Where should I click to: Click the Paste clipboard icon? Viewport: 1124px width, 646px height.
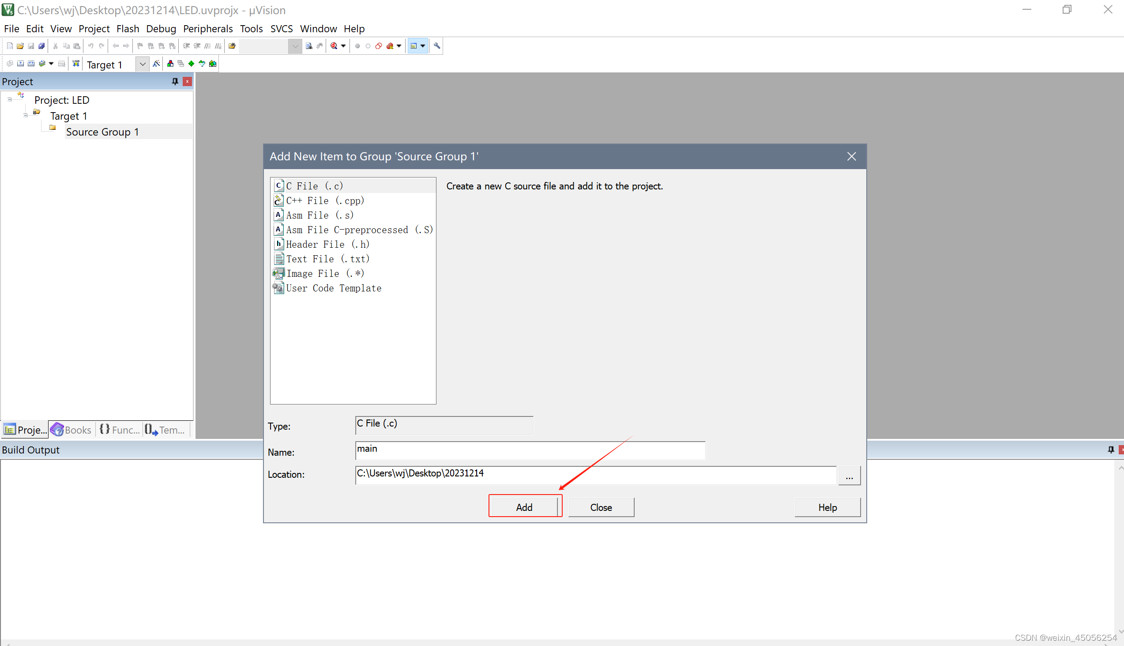pyautogui.click(x=77, y=45)
